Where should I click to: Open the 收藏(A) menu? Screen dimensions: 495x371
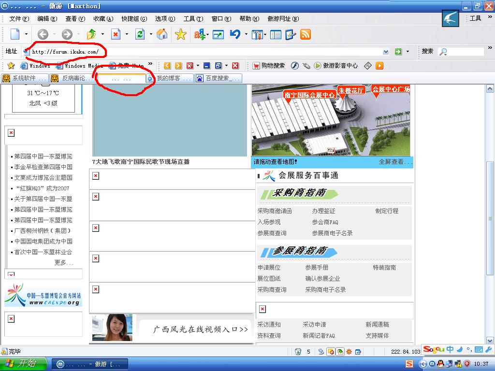tap(103, 19)
